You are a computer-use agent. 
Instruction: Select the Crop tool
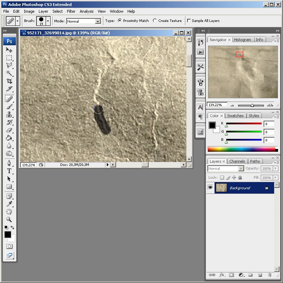pos(9,81)
